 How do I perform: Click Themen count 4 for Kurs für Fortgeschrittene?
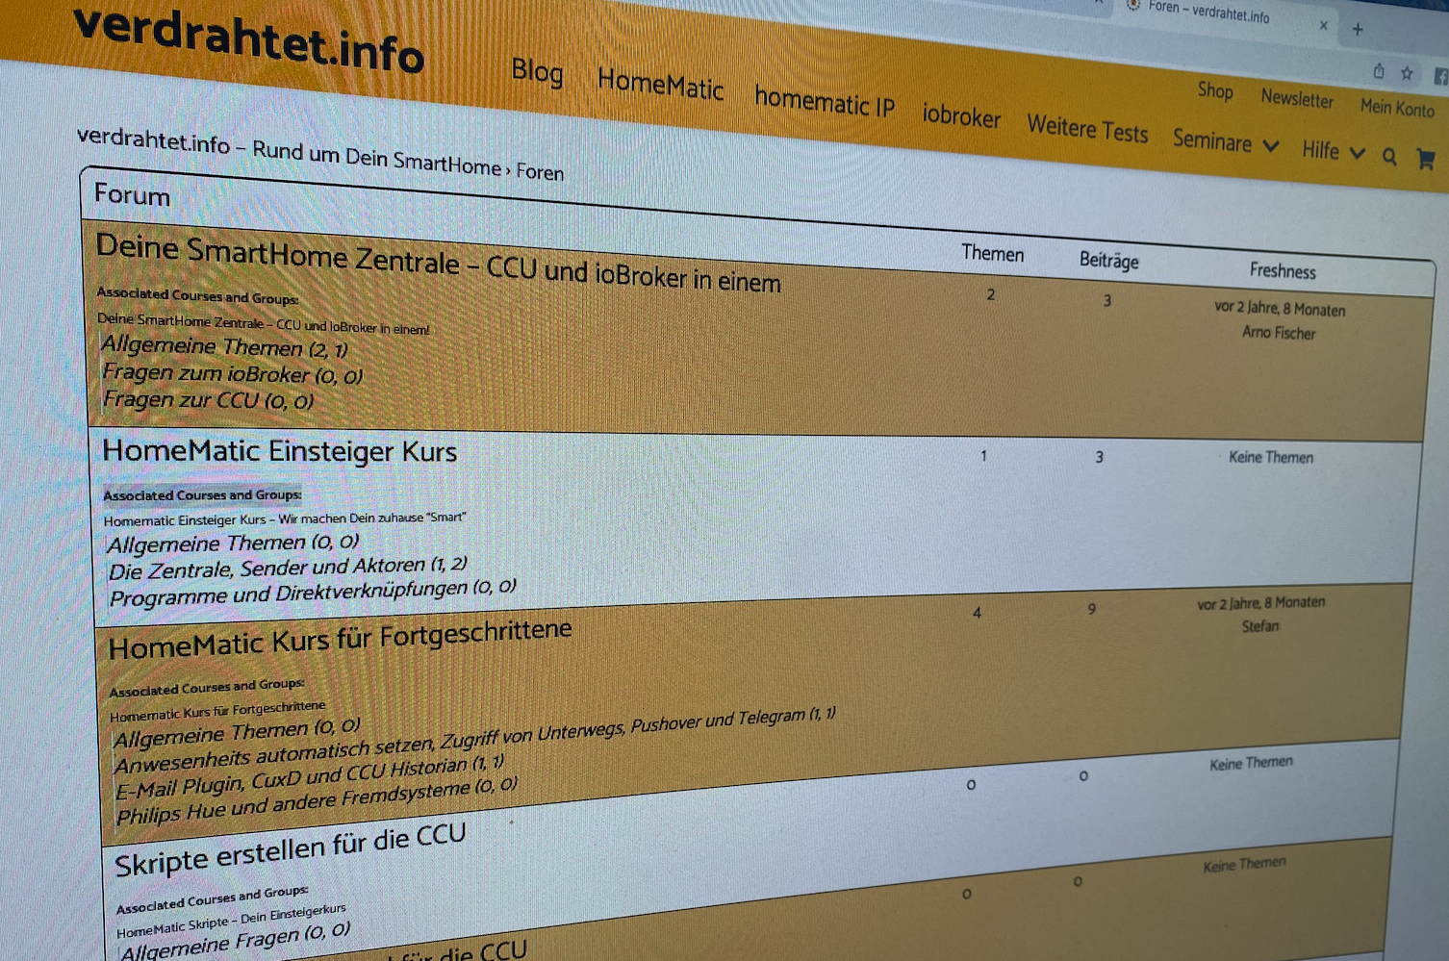977,613
